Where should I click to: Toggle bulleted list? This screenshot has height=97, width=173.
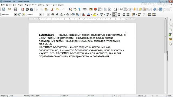pyautogui.click(x=101, y=15)
